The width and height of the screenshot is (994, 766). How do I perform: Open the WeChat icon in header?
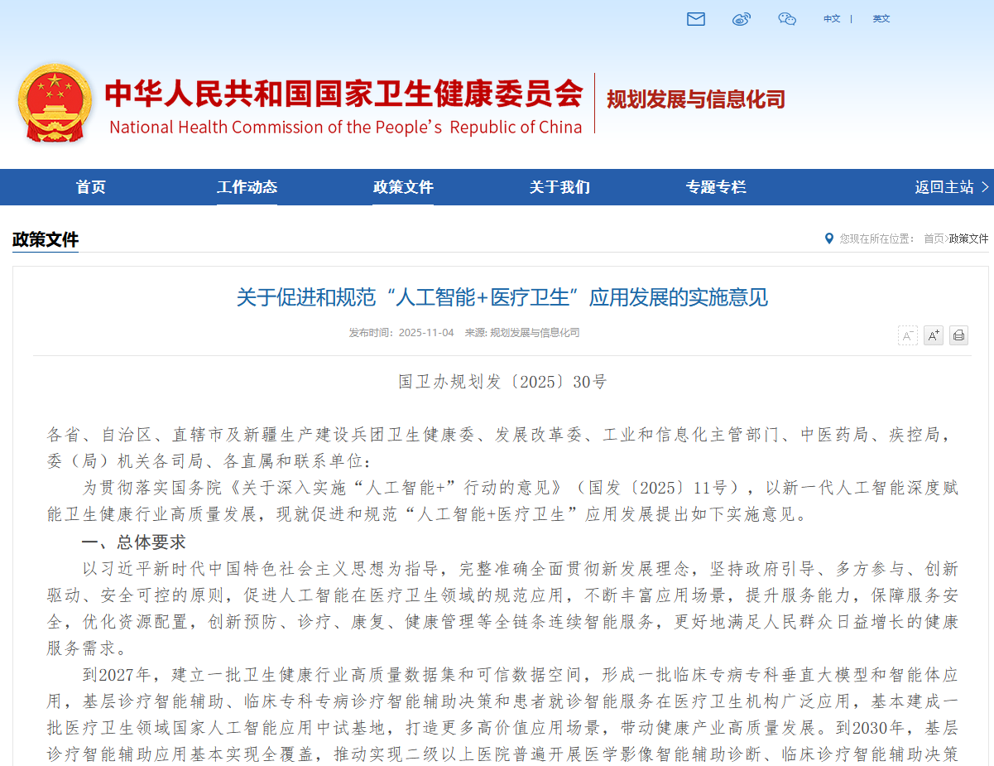[x=787, y=19]
